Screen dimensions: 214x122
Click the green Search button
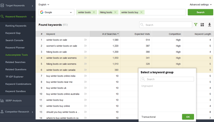tap(200, 12)
